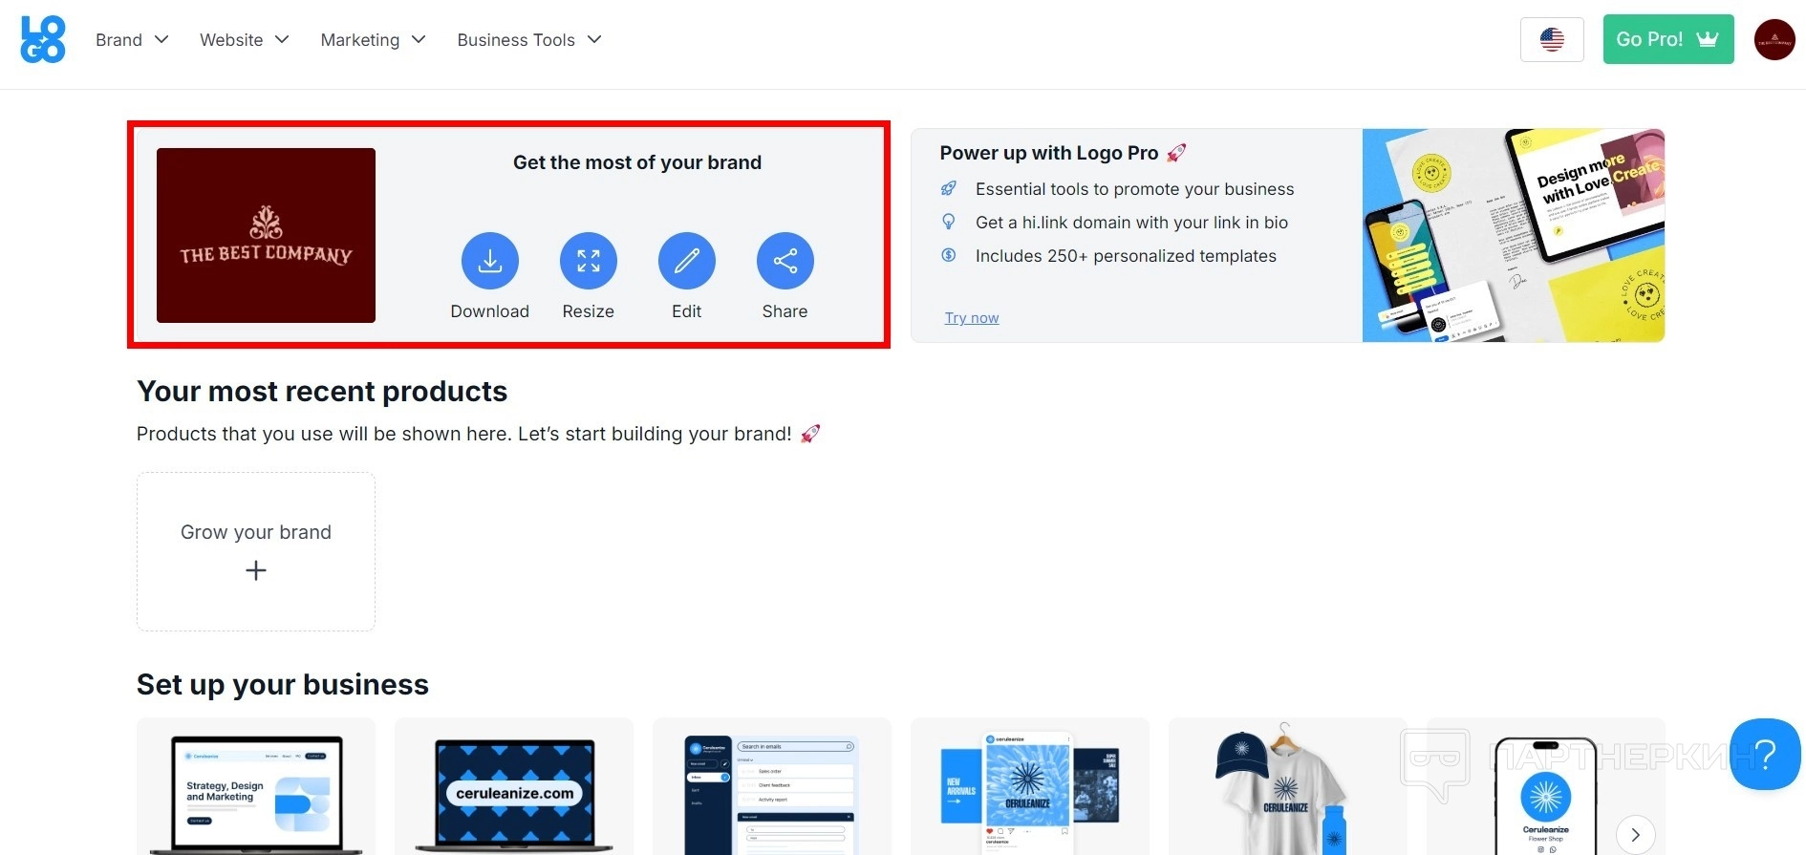Open the US flag language selector
1806x855 pixels.
(x=1552, y=39)
